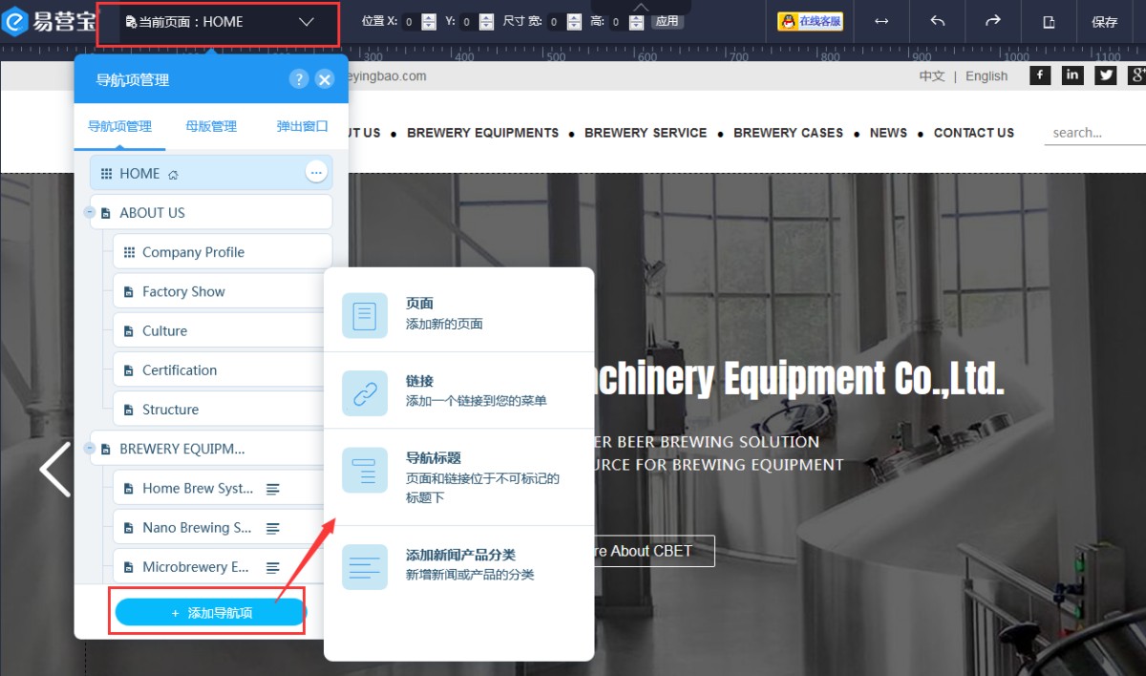Screen dimensions: 1146x676
Task: Switch to 母版管理 tab
Action: (211, 126)
